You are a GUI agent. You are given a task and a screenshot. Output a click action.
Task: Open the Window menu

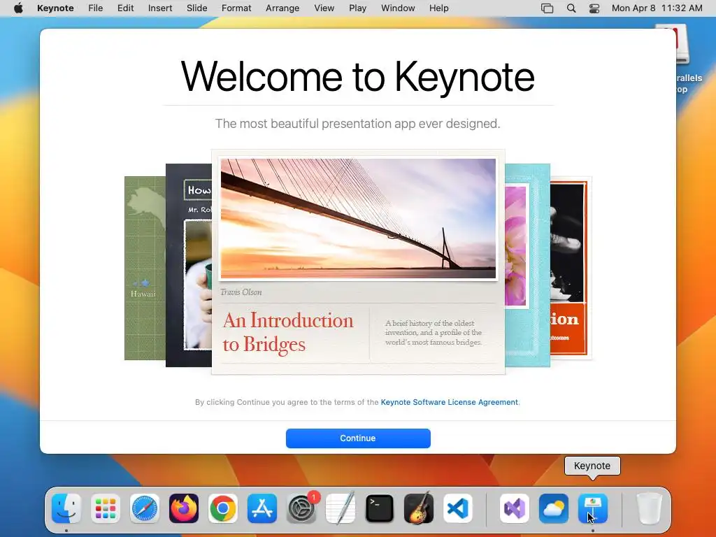pos(398,8)
